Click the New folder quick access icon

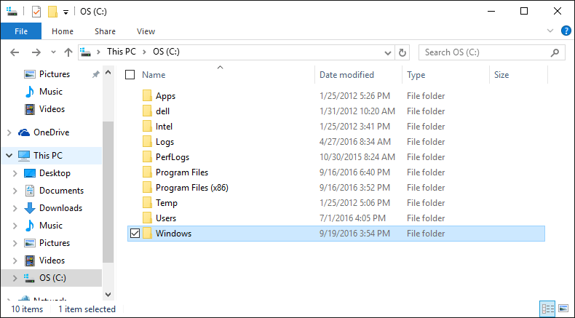[x=53, y=12]
